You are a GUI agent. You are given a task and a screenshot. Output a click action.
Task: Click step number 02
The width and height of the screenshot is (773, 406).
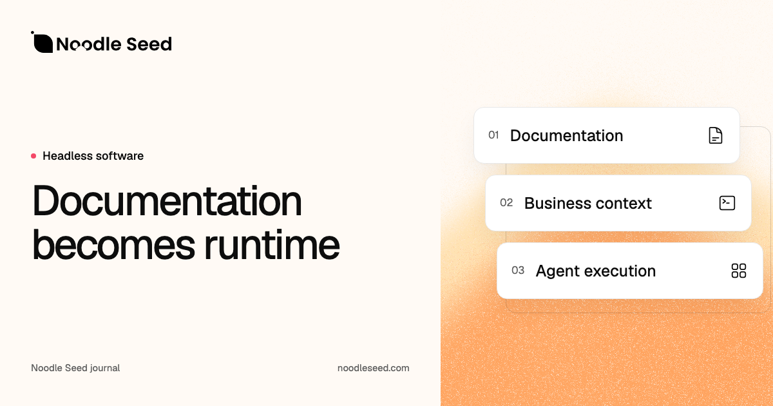[506, 203]
